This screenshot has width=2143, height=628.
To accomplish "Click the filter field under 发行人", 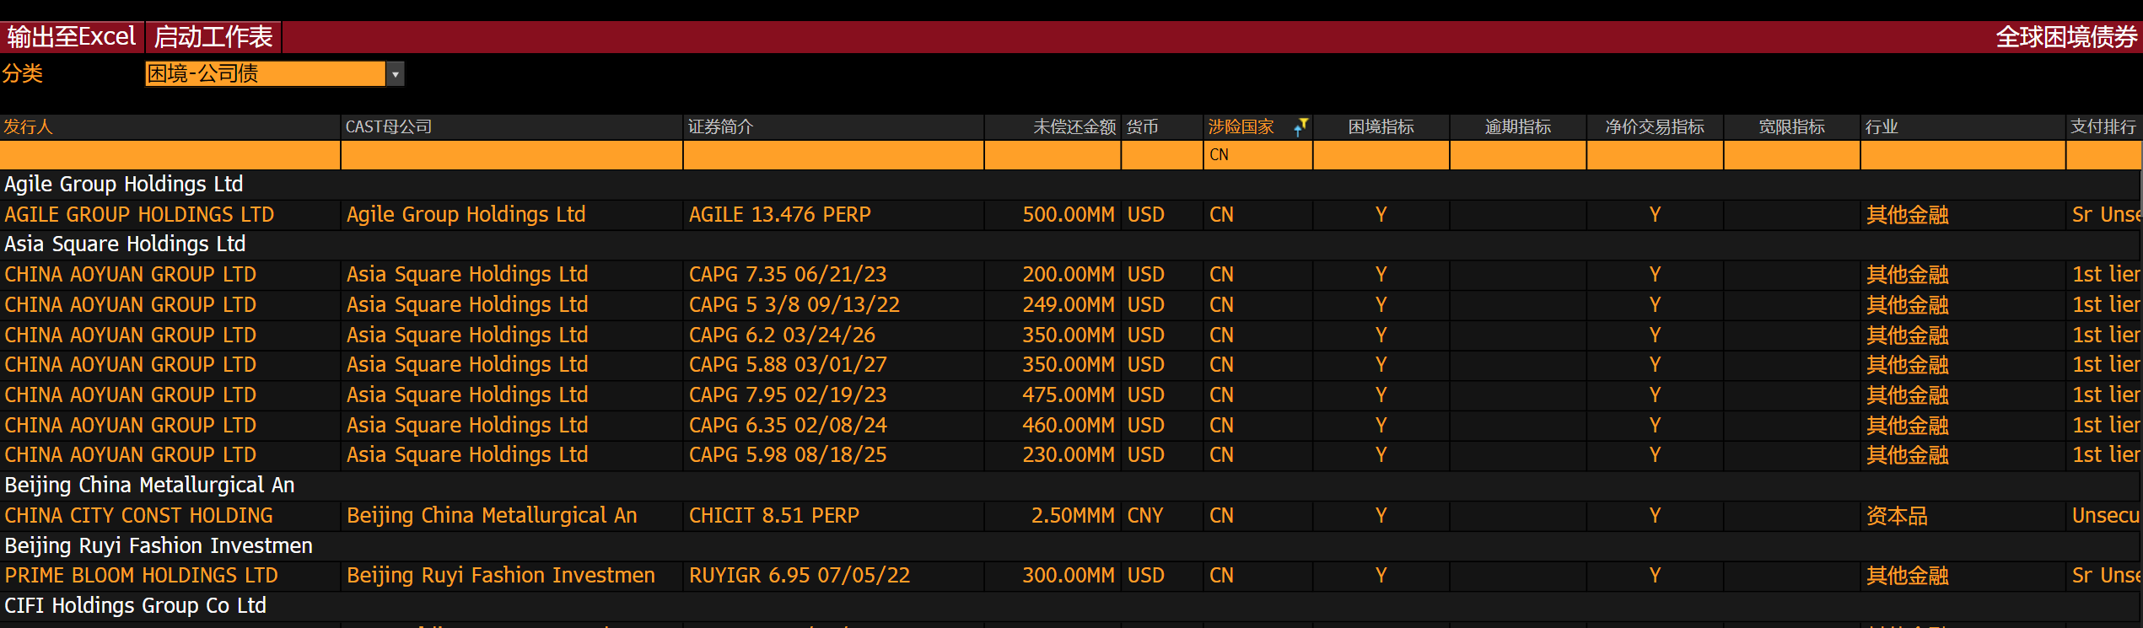I will [x=170, y=155].
